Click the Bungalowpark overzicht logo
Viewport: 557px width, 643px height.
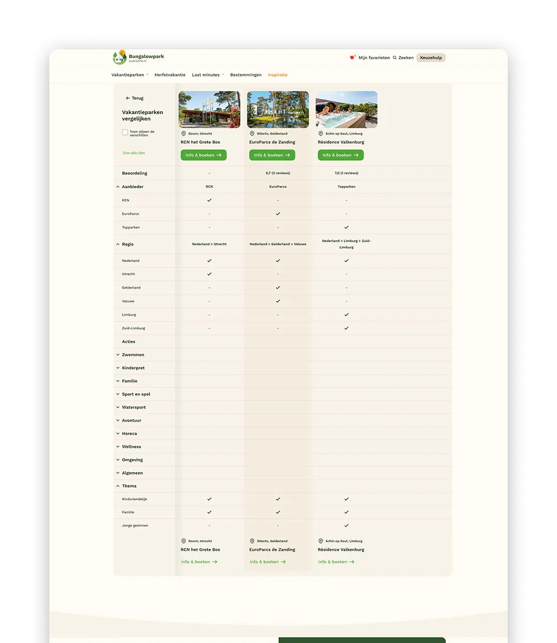(x=138, y=58)
